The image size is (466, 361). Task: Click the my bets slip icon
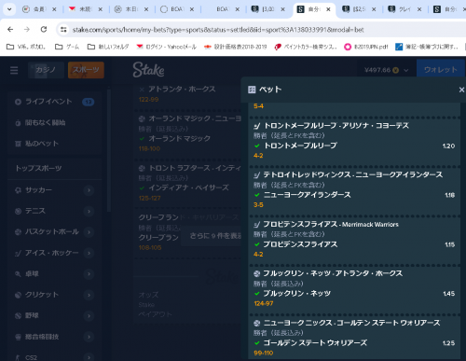pos(18,144)
